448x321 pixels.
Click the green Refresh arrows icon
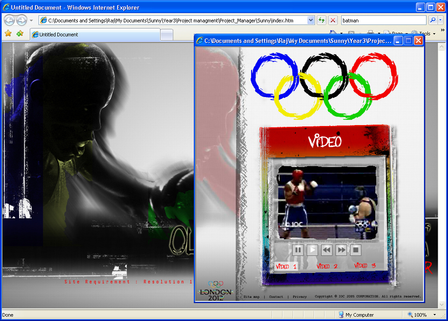tap(322, 20)
